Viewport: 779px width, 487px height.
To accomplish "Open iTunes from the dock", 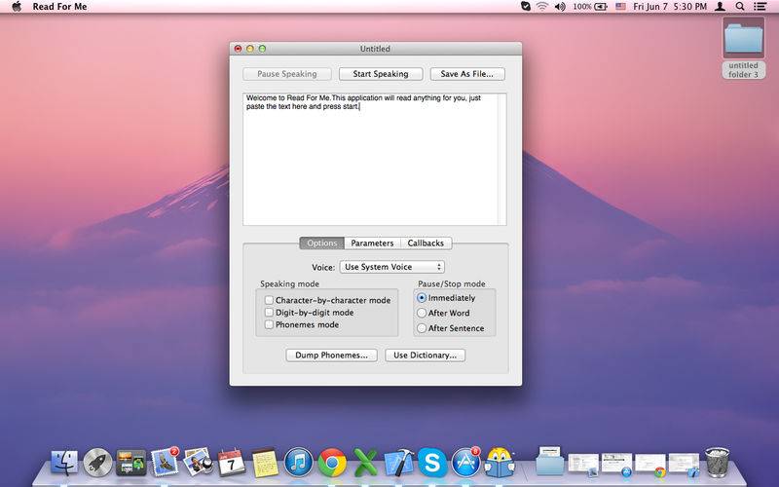I will [x=298, y=463].
